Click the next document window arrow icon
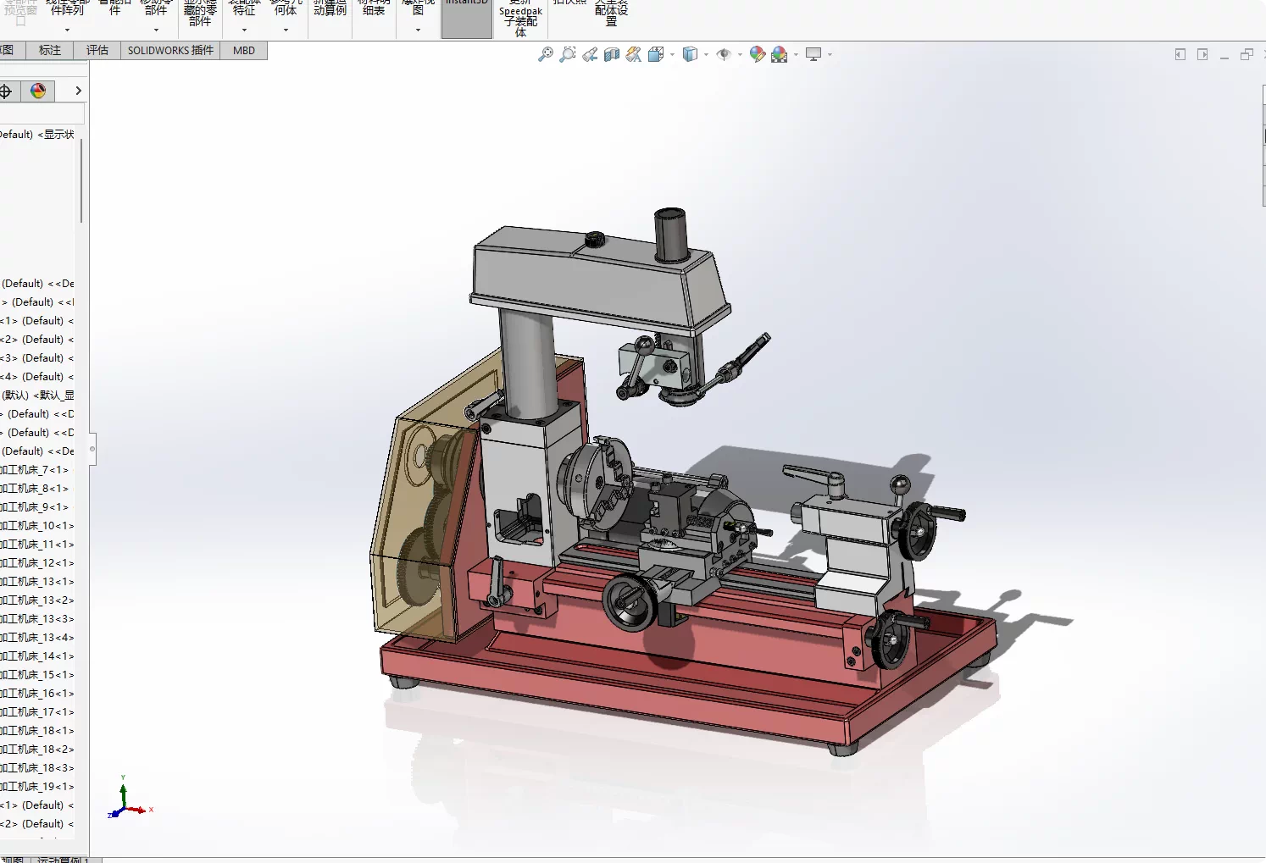The height and width of the screenshot is (863, 1266). click(x=1202, y=54)
